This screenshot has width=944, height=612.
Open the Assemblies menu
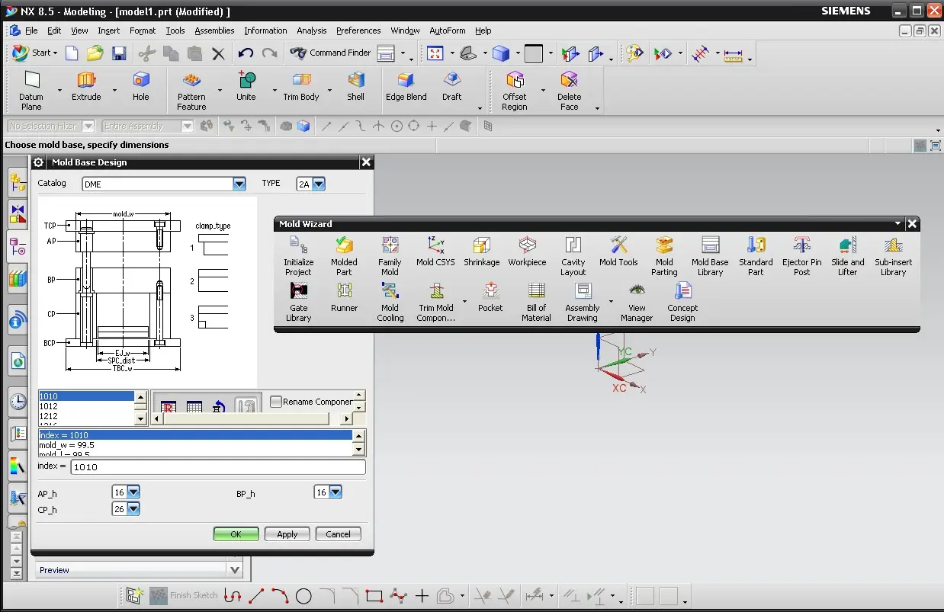point(214,31)
